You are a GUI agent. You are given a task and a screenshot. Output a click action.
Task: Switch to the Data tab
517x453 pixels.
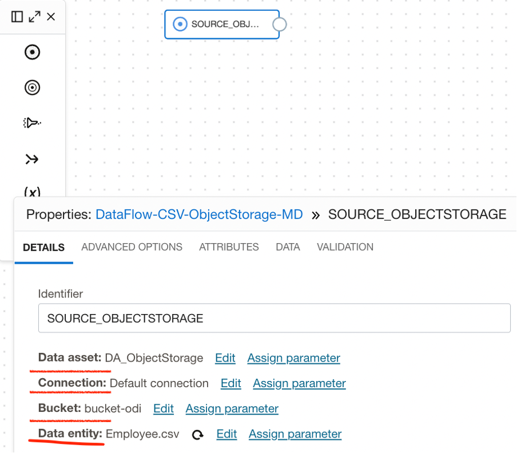click(288, 247)
